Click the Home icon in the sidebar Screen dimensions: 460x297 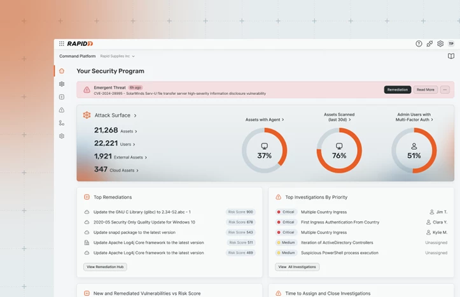coord(62,71)
